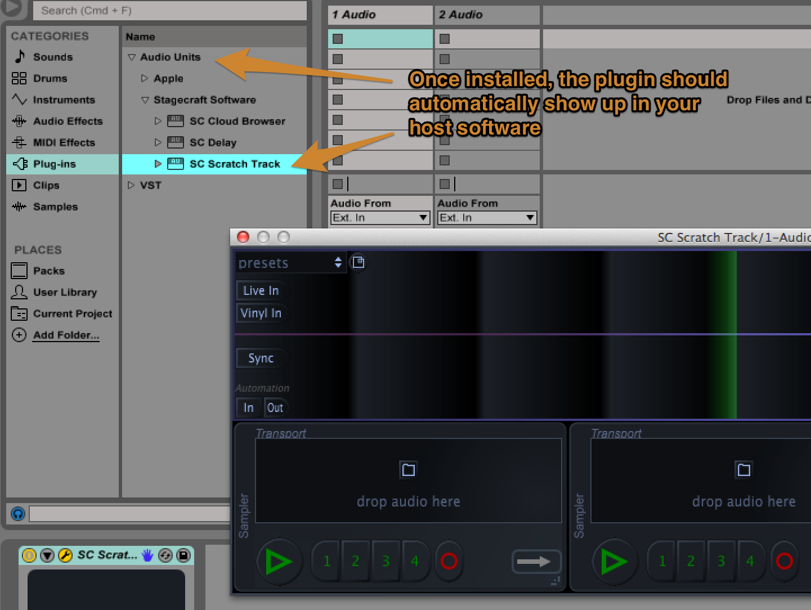This screenshot has width=811, height=610.
Task: Select the 2 Audio track header
Action: pos(487,15)
